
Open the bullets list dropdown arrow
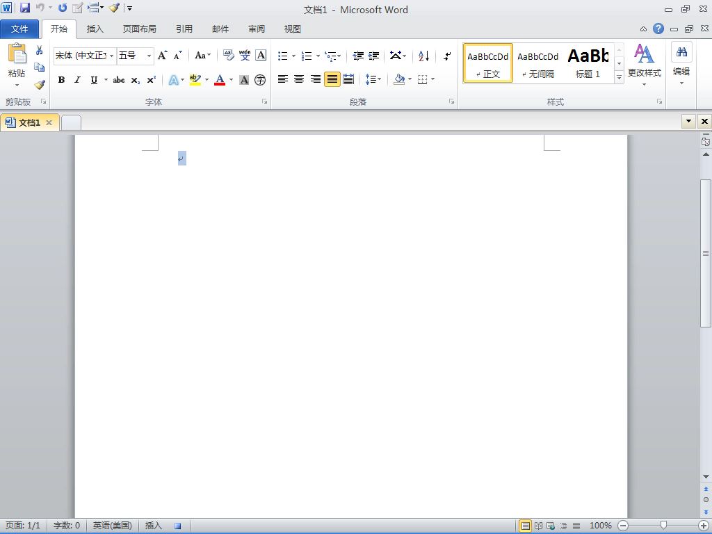294,56
